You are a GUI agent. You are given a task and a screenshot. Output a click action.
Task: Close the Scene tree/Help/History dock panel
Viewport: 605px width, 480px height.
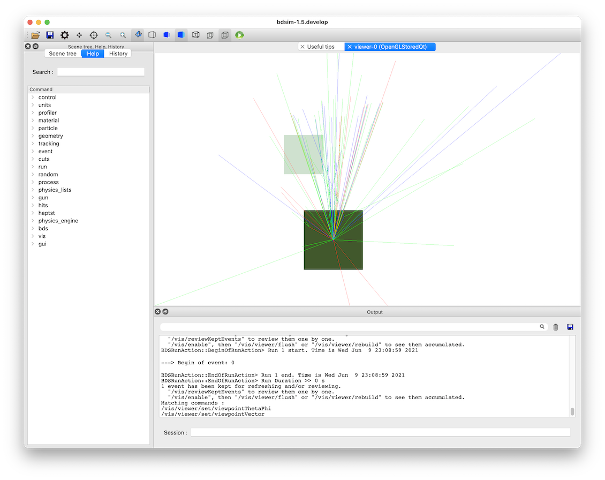click(x=28, y=47)
